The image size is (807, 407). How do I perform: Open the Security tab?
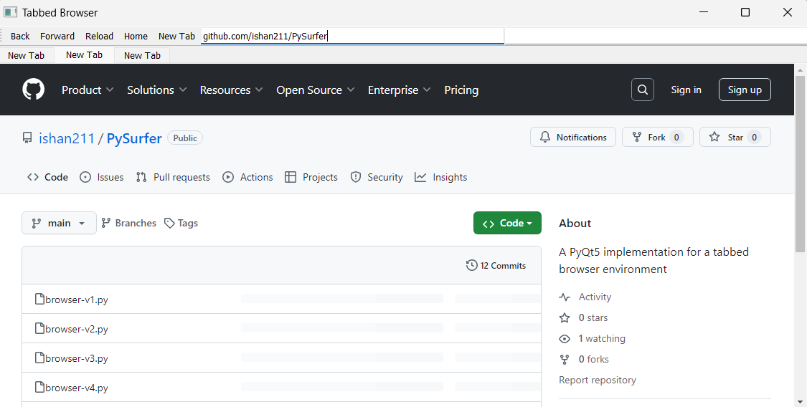(376, 177)
